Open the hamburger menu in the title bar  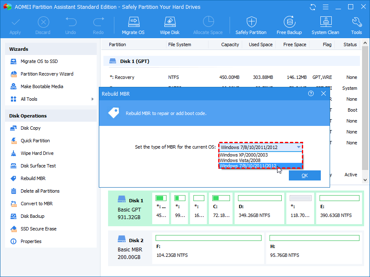(325, 7)
